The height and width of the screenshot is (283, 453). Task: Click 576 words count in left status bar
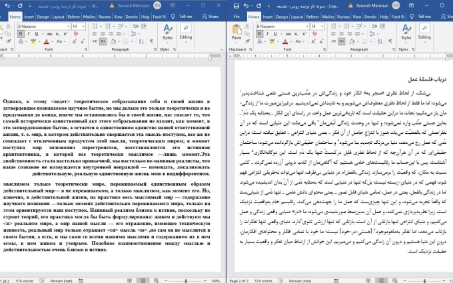click(25, 281)
